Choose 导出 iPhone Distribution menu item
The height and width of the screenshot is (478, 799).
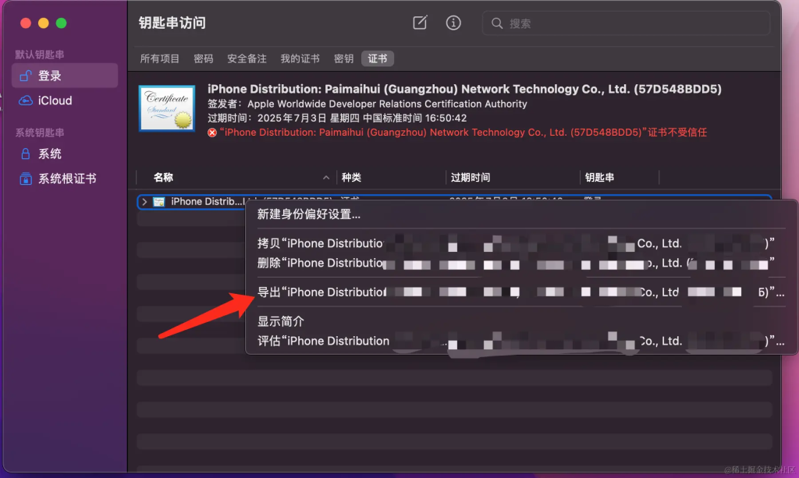(321, 292)
